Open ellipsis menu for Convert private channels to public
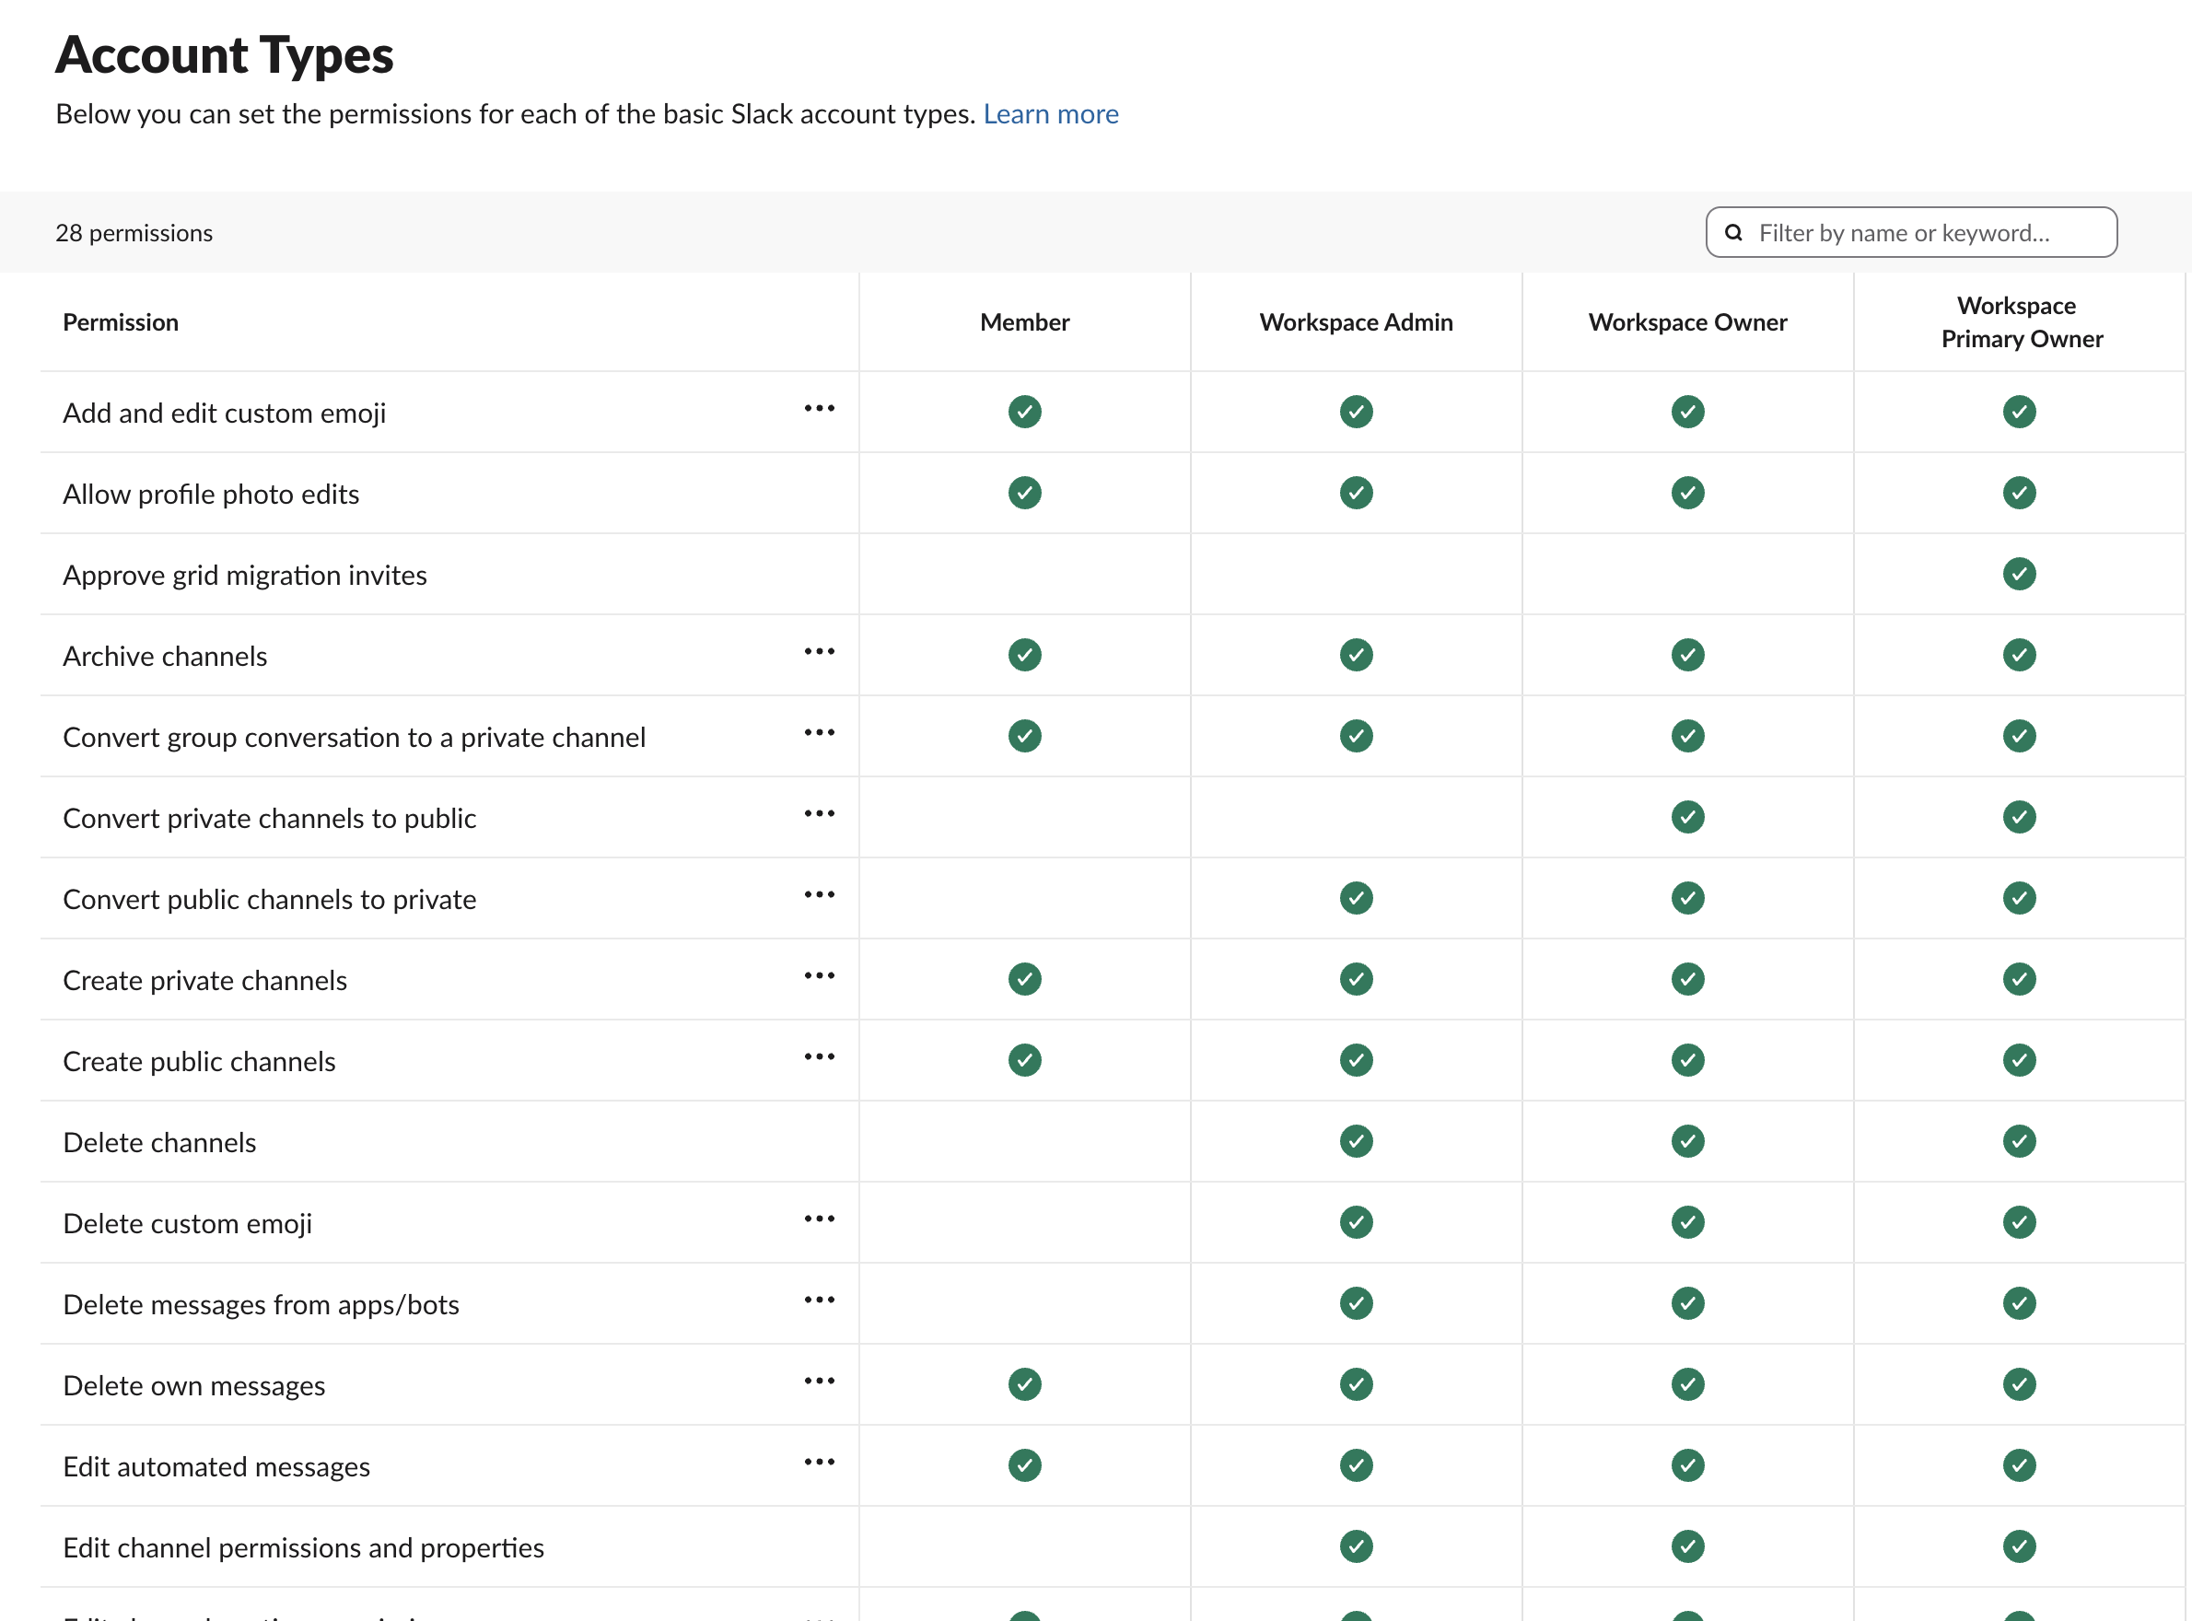The width and height of the screenshot is (2192, 1621). point(820,813)
